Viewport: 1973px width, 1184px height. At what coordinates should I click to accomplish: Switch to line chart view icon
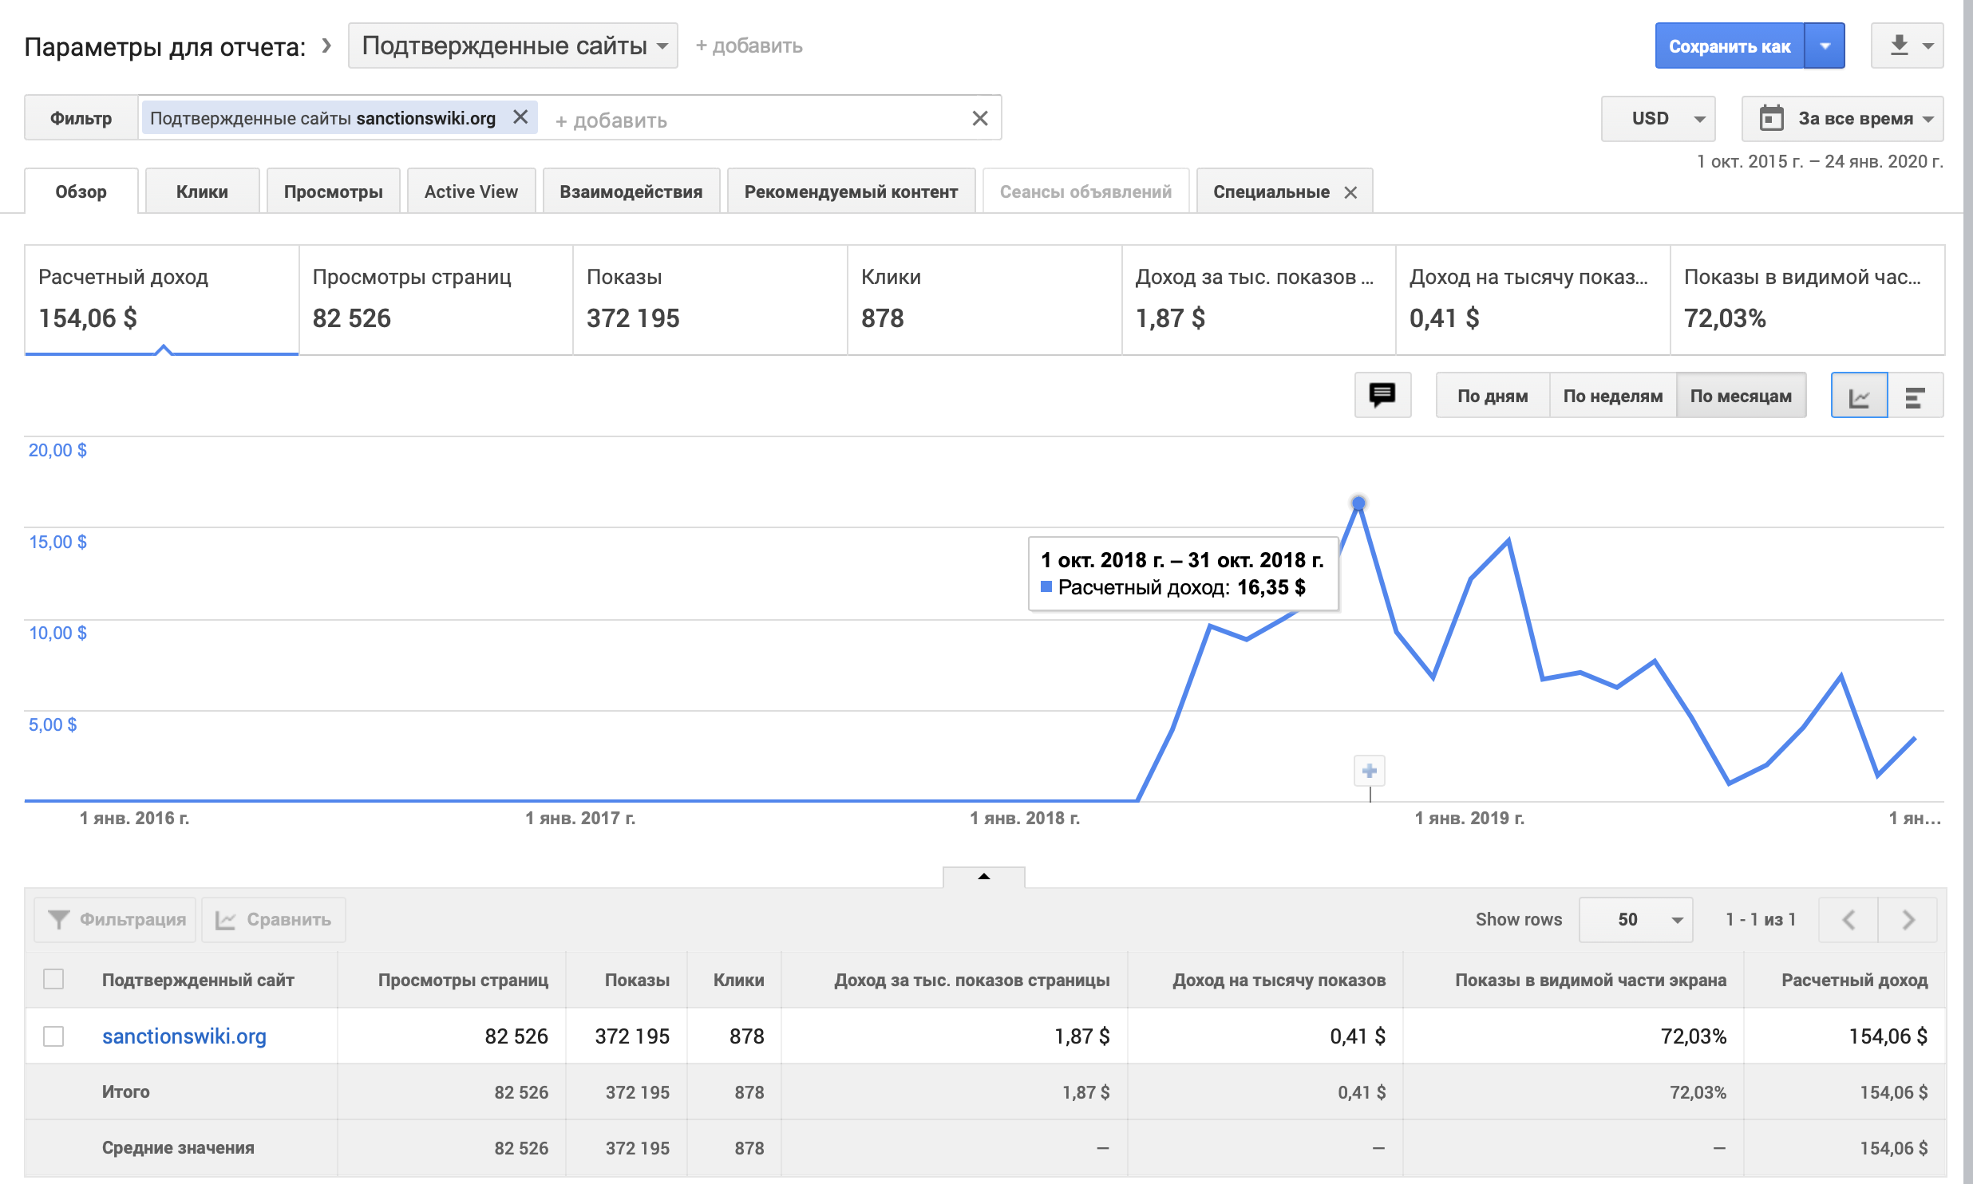tap(1859, 396)
